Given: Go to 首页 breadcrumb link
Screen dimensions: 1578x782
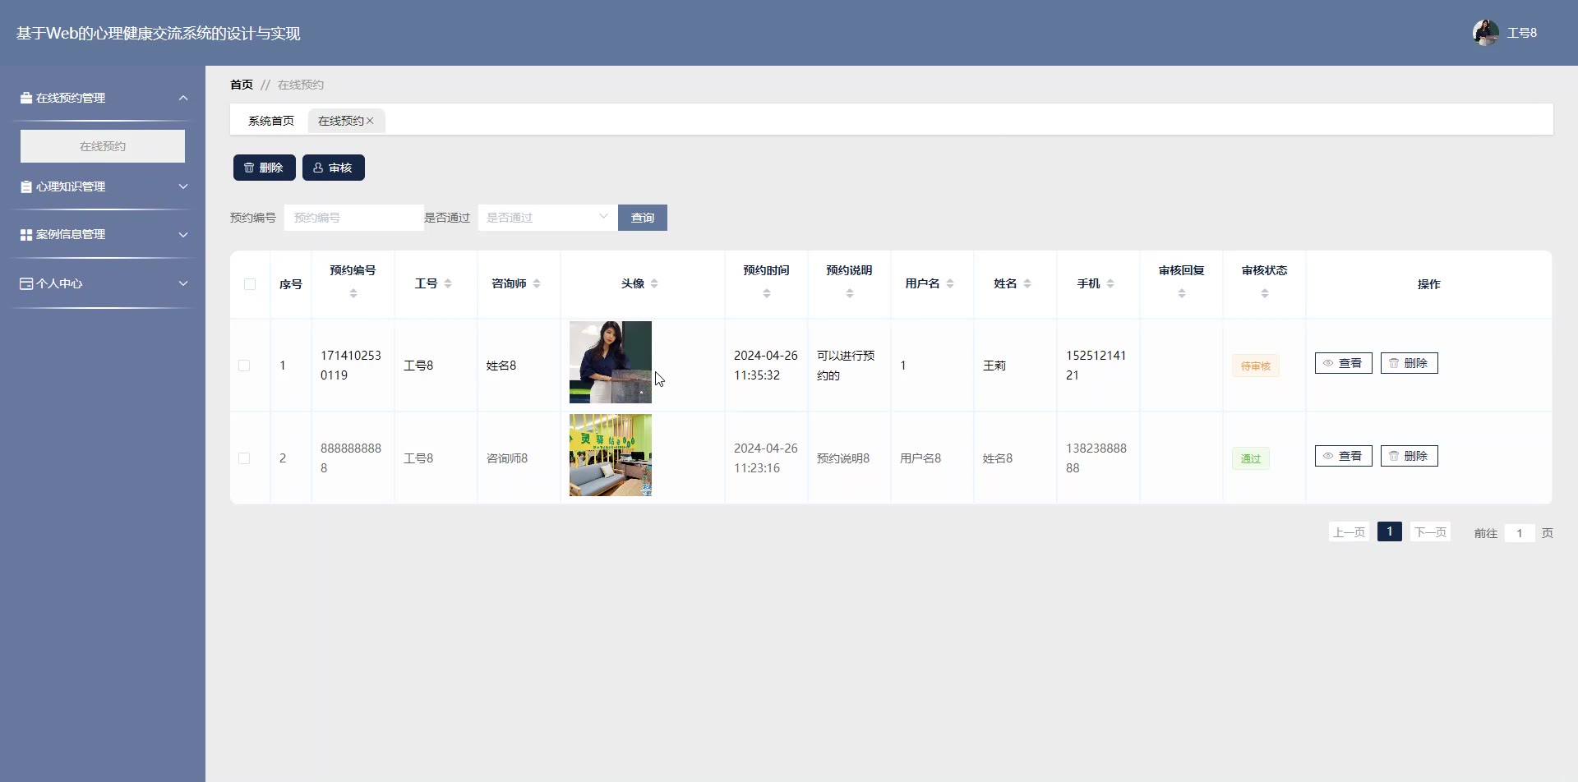Looking at the screenshot, I should 242,85.
